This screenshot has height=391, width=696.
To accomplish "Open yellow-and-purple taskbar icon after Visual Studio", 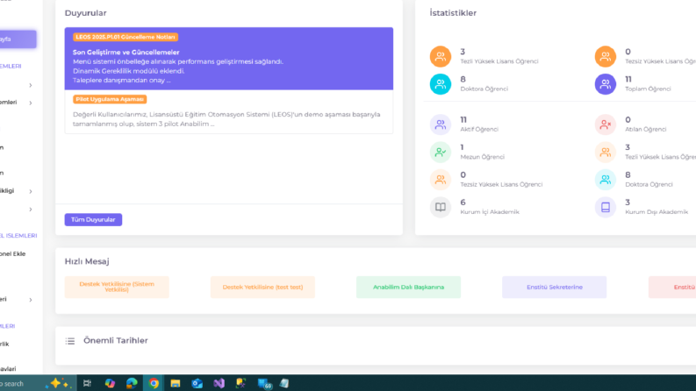I will (x=241, y=383).
